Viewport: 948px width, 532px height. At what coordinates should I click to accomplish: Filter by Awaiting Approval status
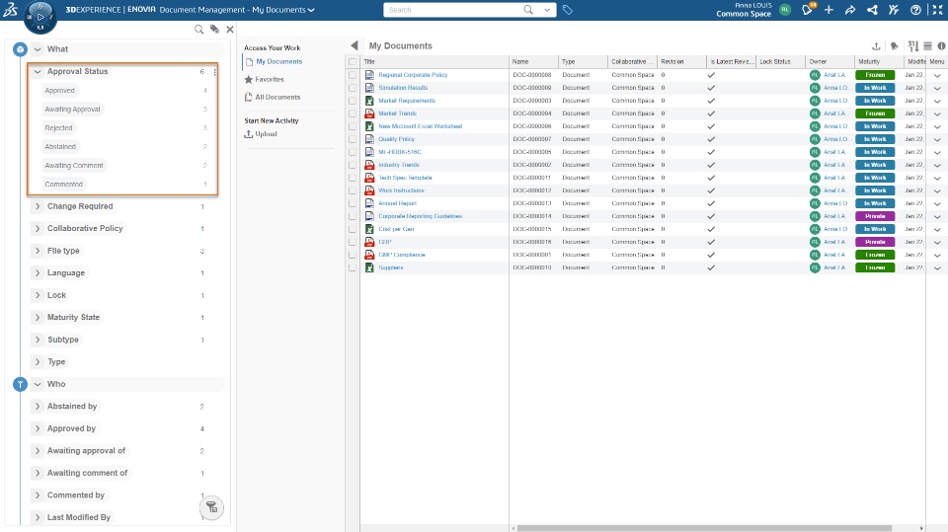72,110
